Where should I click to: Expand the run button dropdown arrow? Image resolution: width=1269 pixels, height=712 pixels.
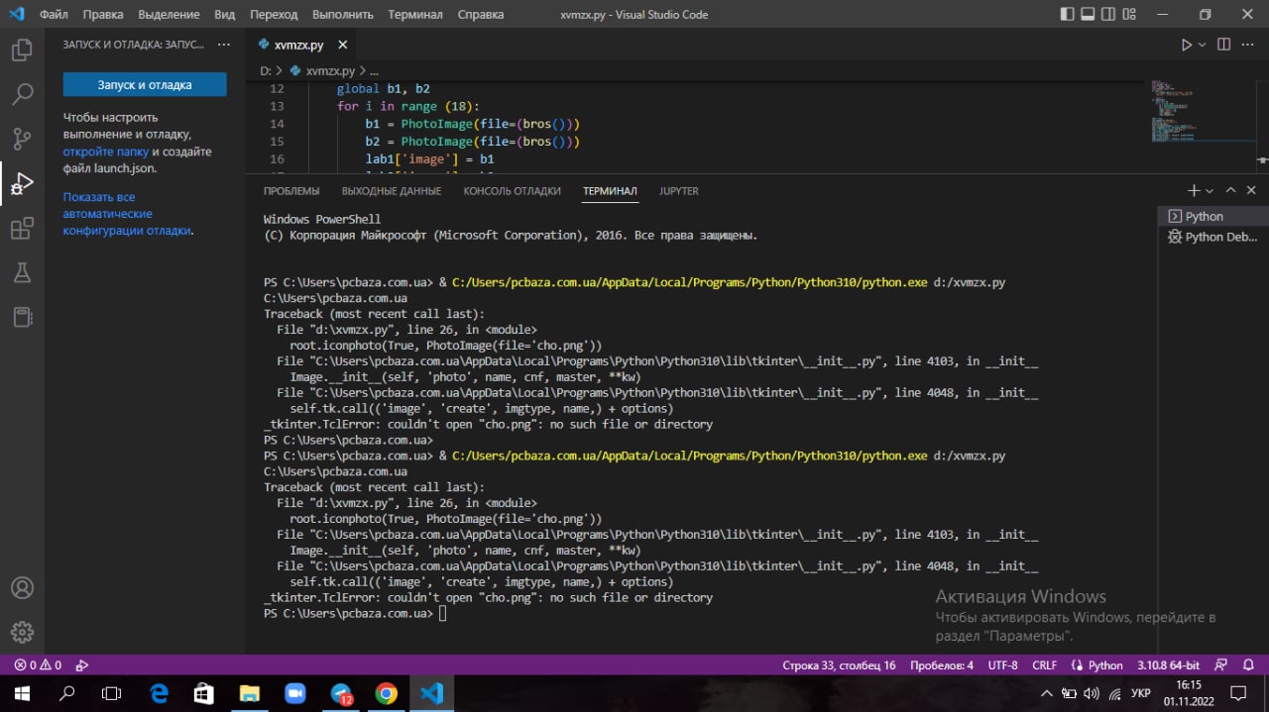[1203, 45]
